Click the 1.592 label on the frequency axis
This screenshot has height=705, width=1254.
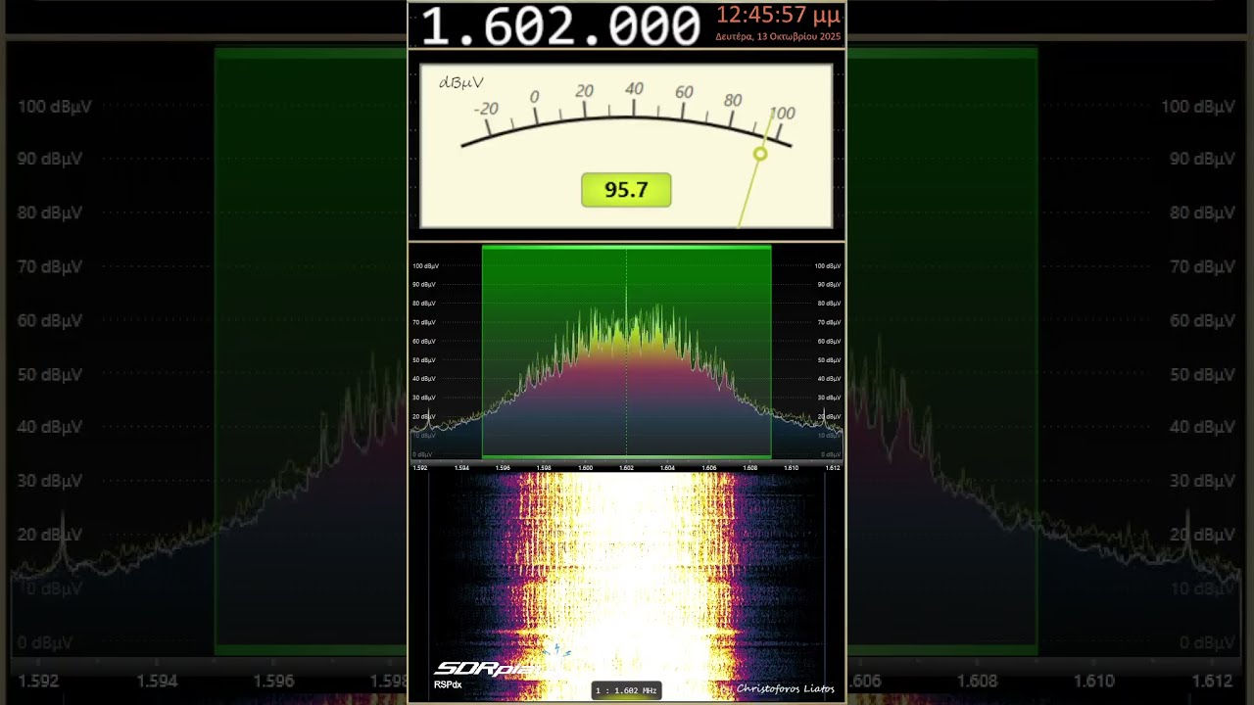[x=420, y=468]
